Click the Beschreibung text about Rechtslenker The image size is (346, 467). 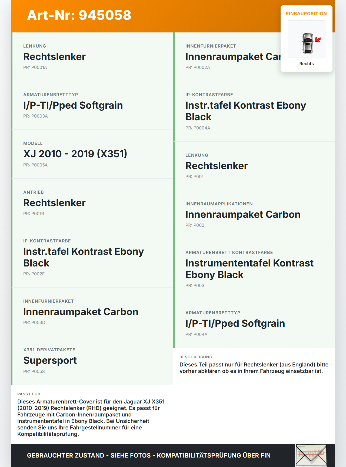click(254, 368)
